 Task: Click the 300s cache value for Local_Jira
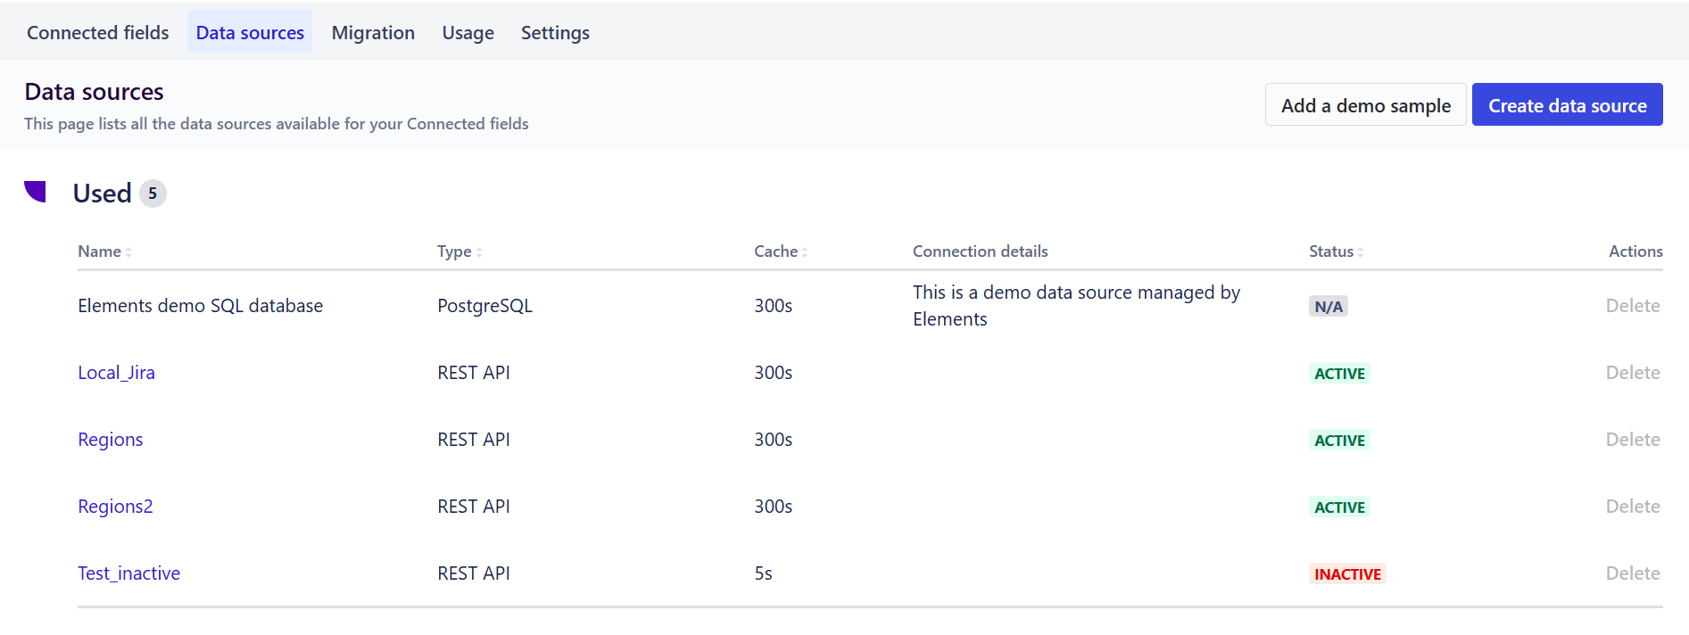(773, 373)
